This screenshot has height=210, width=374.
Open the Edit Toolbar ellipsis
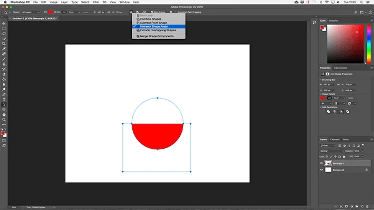tap(4, 125)
